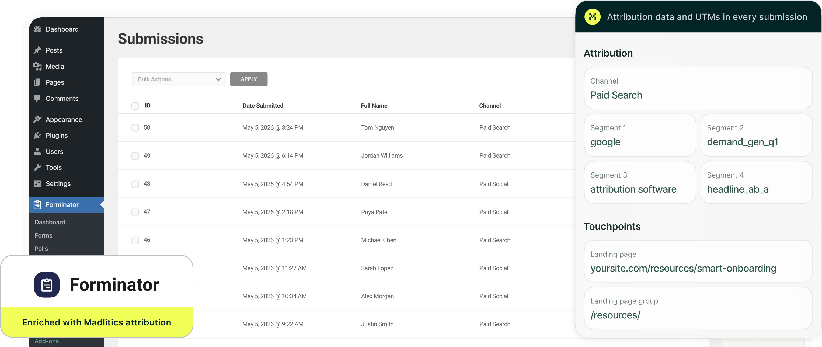Open the Plugins menu item

[x=66, y=135]
